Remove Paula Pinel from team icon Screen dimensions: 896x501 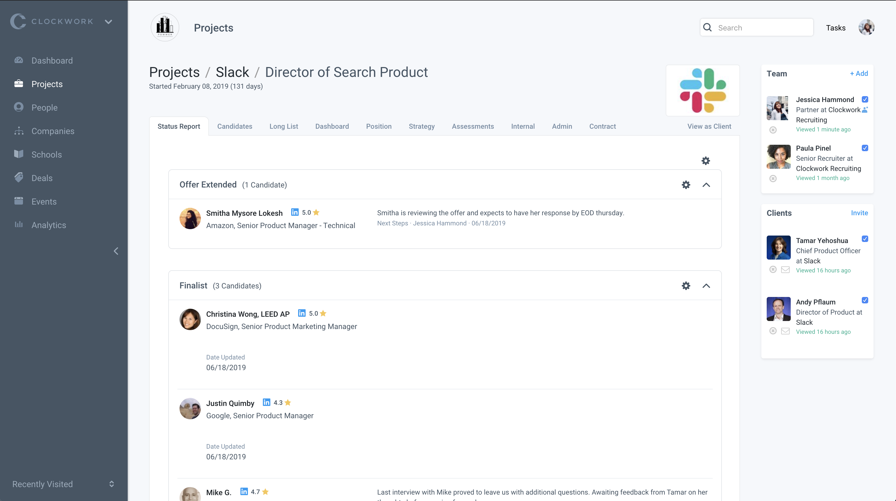[773, 179]
